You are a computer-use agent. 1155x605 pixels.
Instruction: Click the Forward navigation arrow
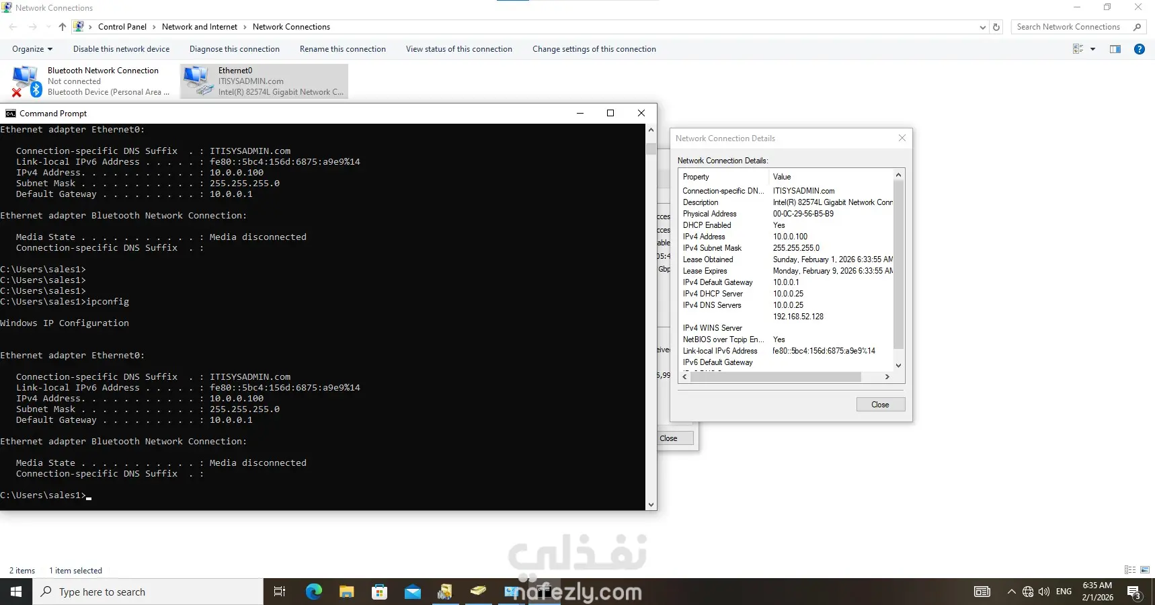coord(33,27)
